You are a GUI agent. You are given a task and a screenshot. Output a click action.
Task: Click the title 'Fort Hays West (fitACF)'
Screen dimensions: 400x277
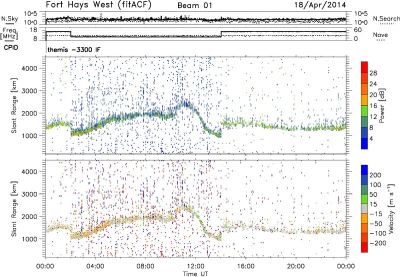pos(98,5)
